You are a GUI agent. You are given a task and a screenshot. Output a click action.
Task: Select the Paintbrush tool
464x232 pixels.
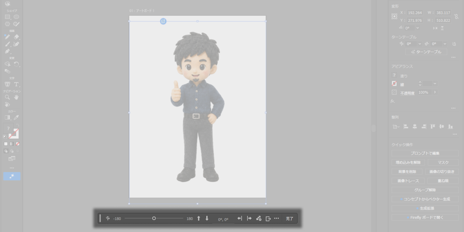click(x=7, y=44)
